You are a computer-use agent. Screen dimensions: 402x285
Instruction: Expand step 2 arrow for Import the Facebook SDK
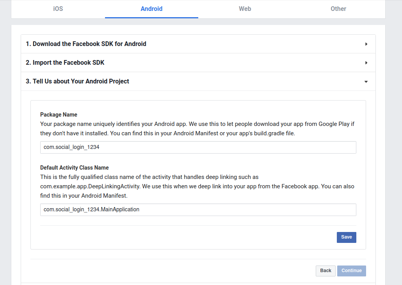tap(366, 63)
